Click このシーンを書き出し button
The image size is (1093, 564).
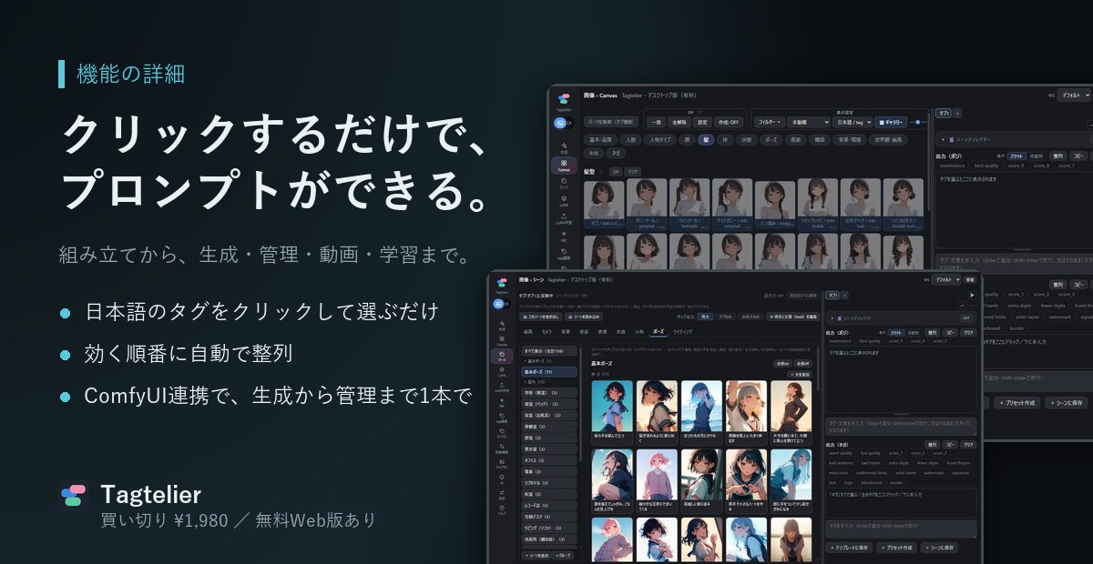pos(540,317)
